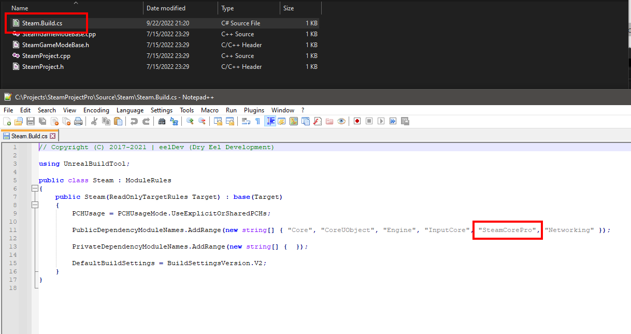Toggle the indent guide toolbar button
Screen dimensions: 631x334
[270, 121]
